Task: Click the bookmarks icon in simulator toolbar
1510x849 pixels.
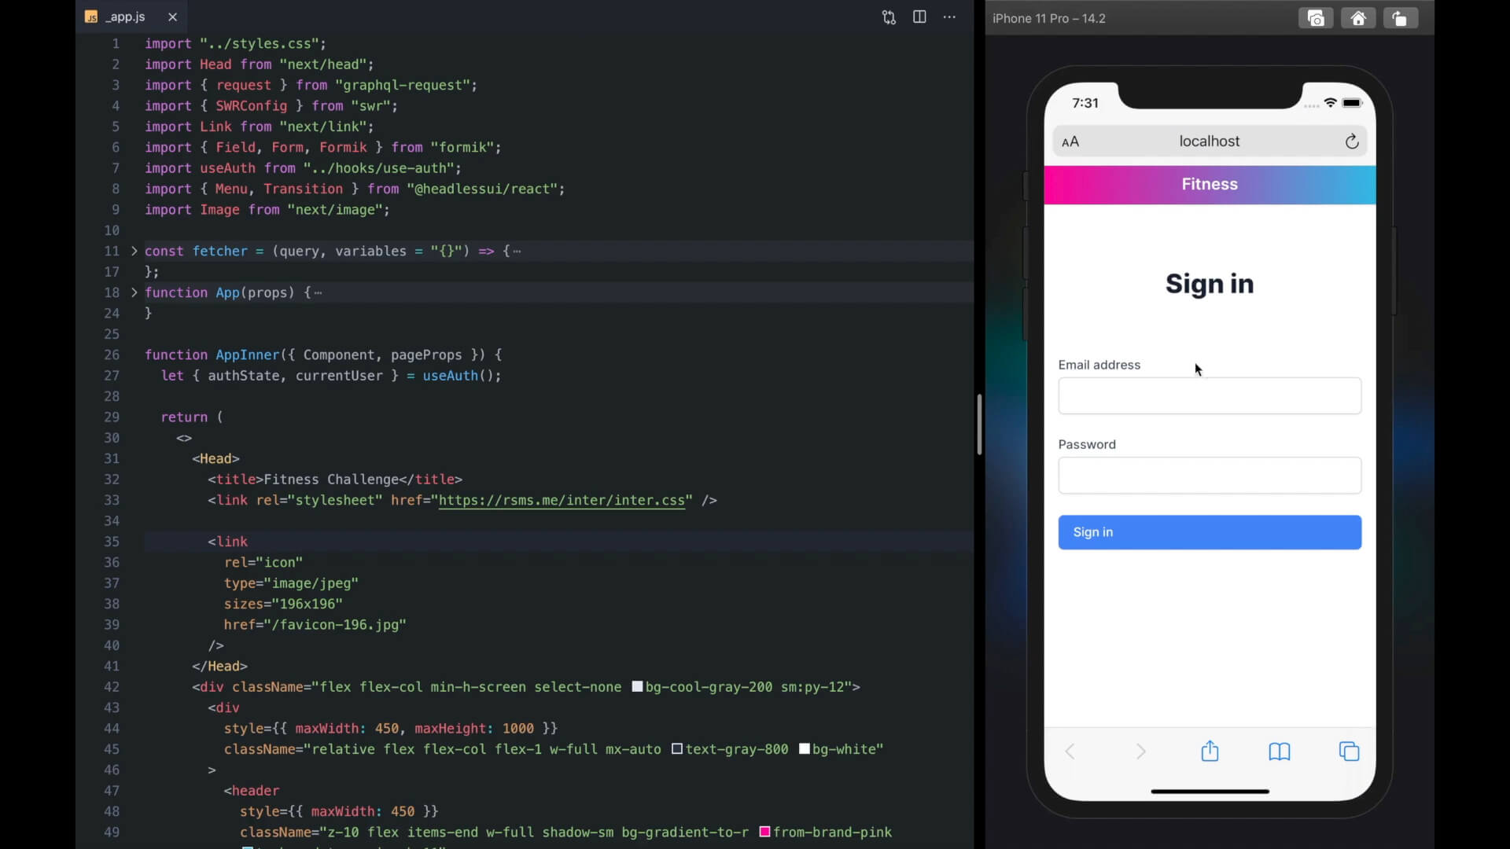Action: click(1280, 752)
